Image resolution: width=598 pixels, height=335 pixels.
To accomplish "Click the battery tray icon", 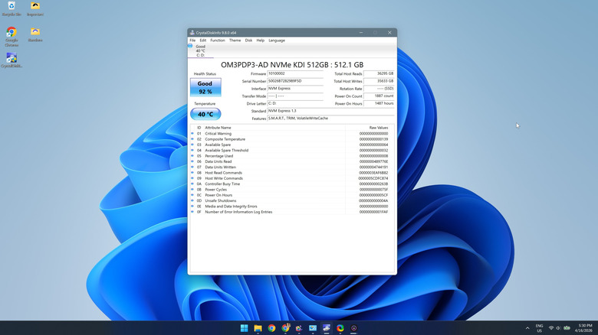I will coord(567,328).
